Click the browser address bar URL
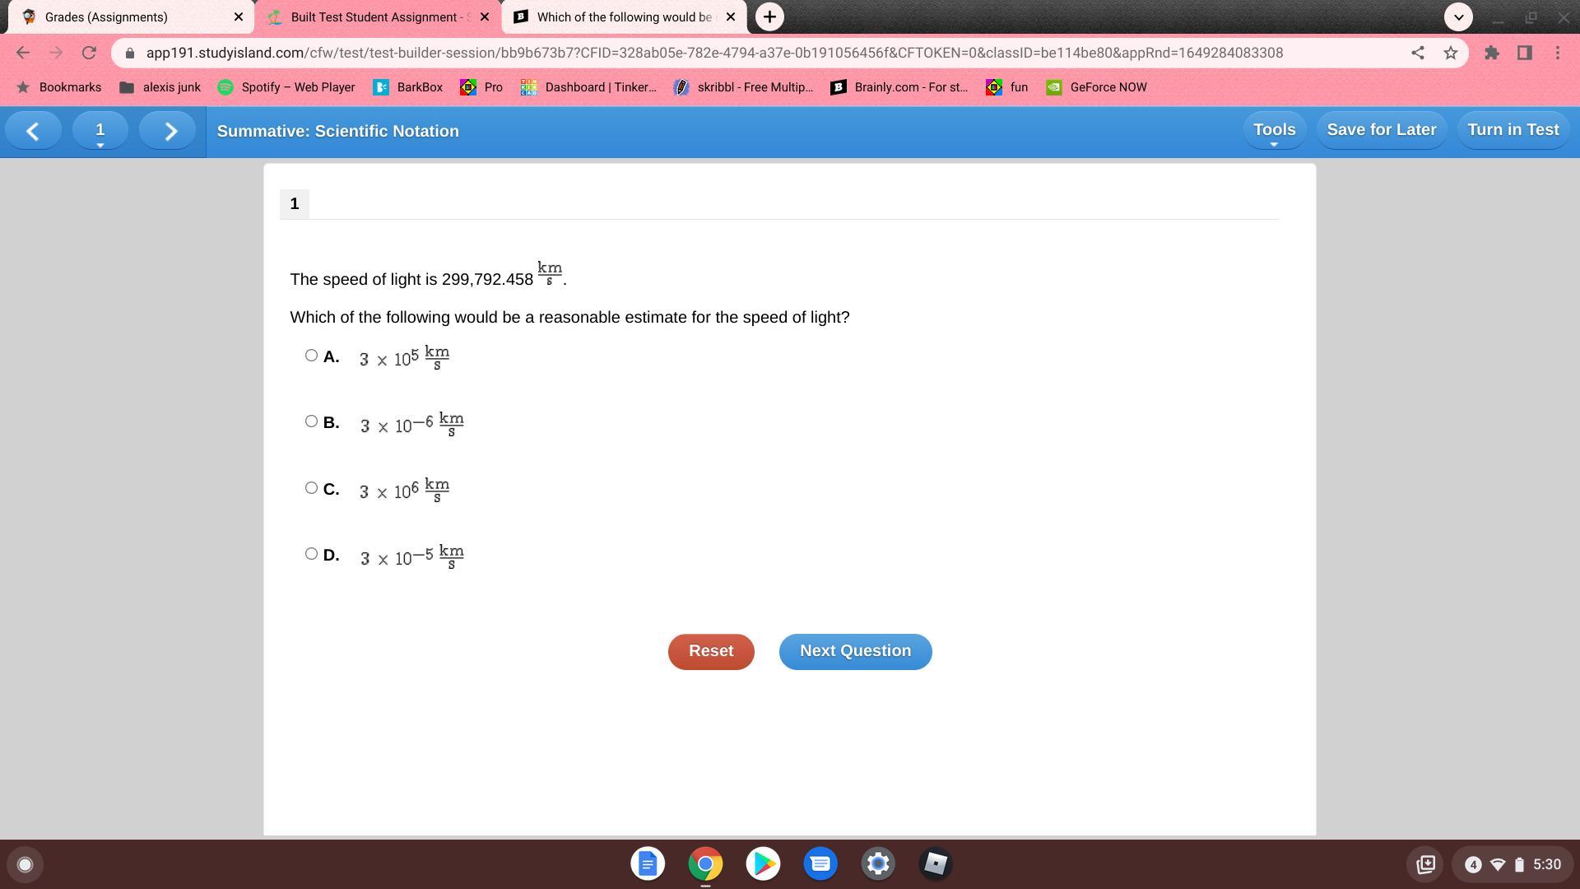This screenshot has height=889, width=1580. point(714,53)
